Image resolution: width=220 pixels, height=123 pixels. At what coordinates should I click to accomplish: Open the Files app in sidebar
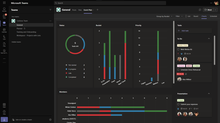pyautogui.click(x=4, y=45)
